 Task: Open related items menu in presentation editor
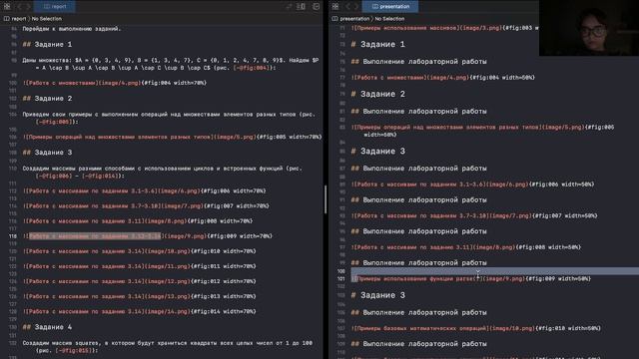click(x=335, y=6)
